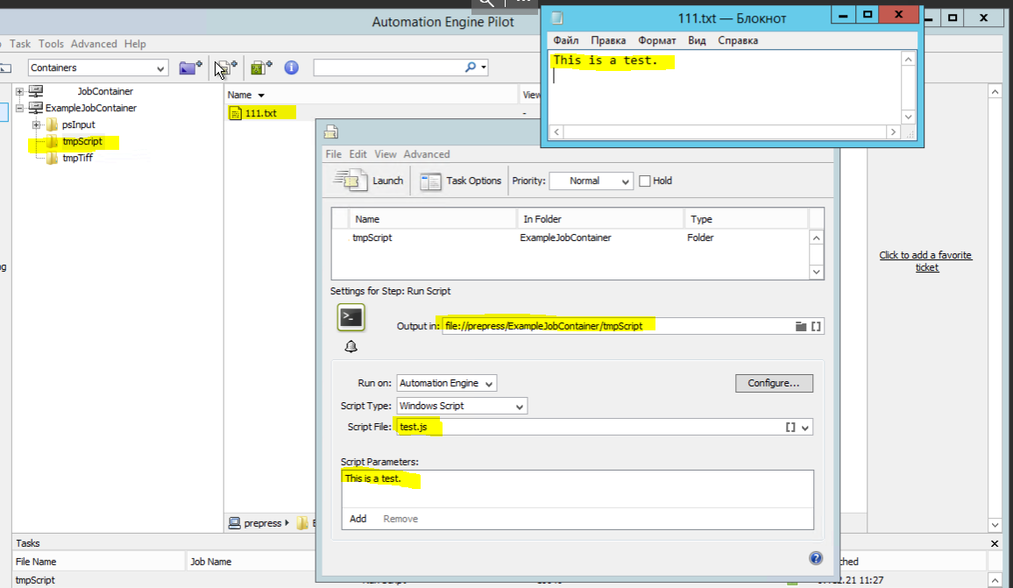1013x588 pixels.
Task: Click the 111.txt file icon in file list
Action: click(x=235, y=113)
